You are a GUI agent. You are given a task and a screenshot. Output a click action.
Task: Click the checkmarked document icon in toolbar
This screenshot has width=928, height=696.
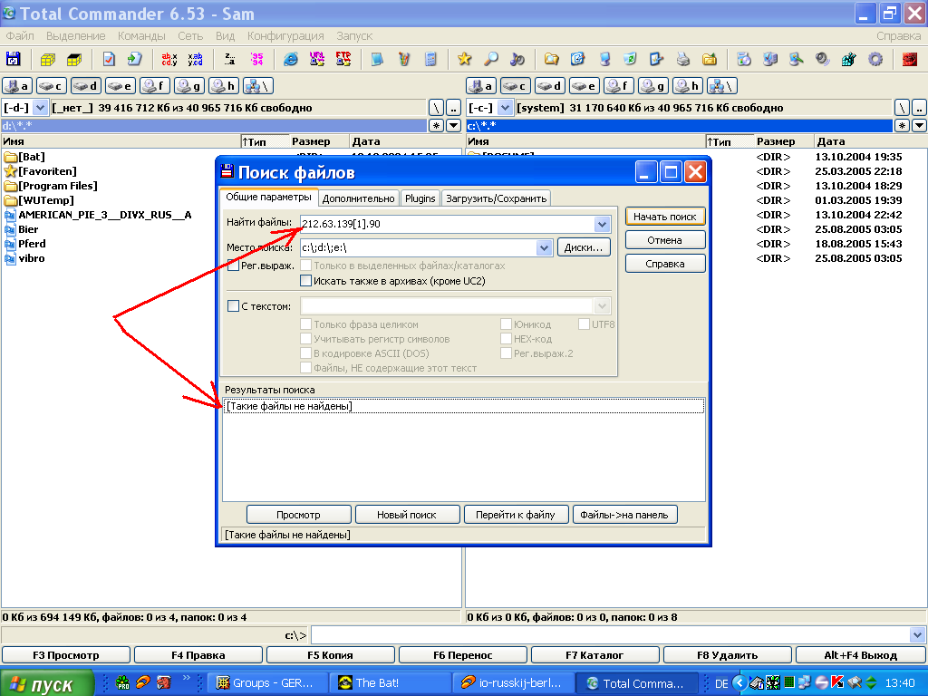pos(109,59)
